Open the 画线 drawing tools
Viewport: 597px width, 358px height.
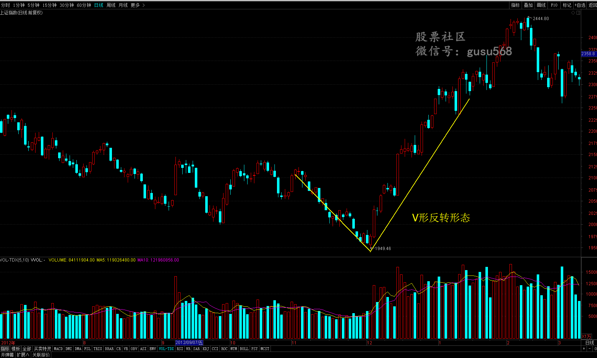tap(541, 5)
